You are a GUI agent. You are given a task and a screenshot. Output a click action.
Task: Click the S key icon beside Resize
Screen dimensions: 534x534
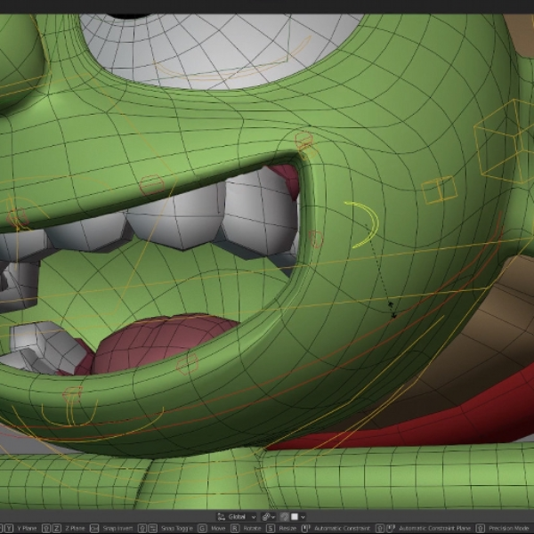[271, 529]
